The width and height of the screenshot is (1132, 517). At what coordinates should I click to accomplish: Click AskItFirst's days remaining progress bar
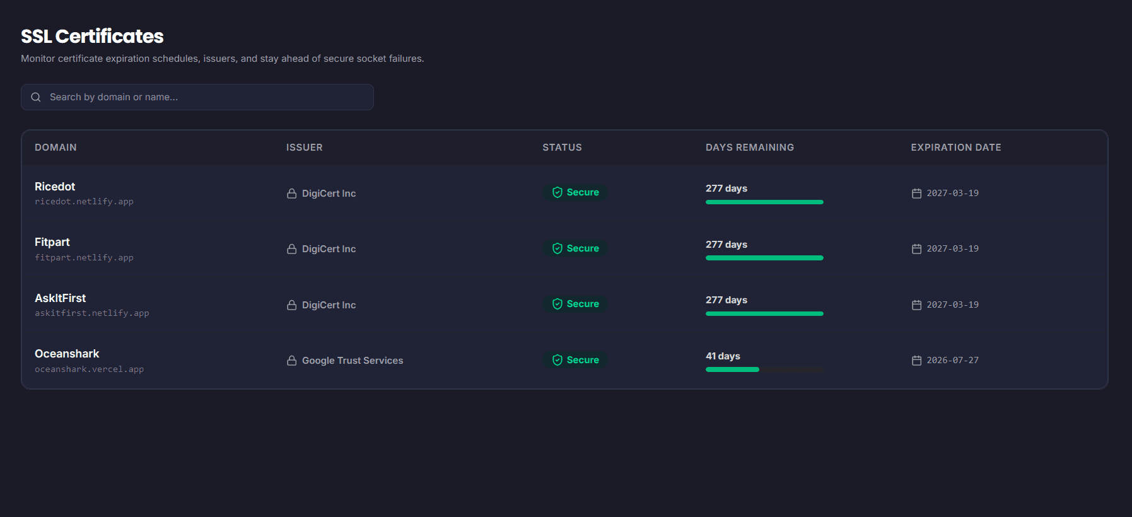[x=764, y=314]
